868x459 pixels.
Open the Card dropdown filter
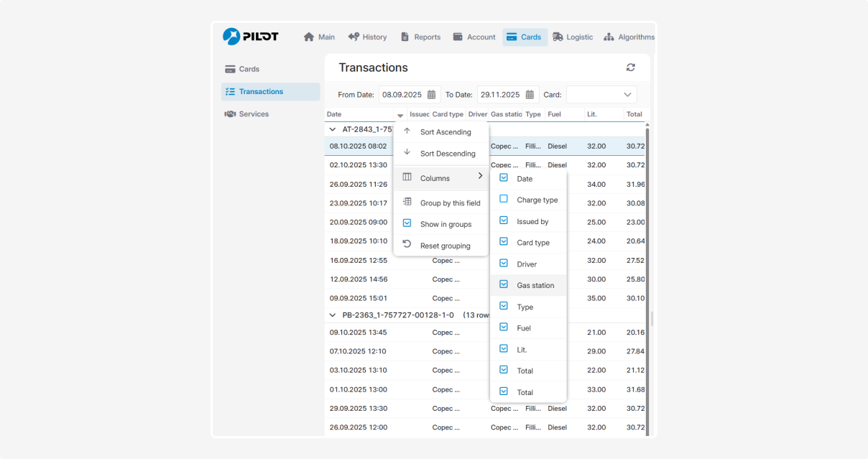click(601, 95)
